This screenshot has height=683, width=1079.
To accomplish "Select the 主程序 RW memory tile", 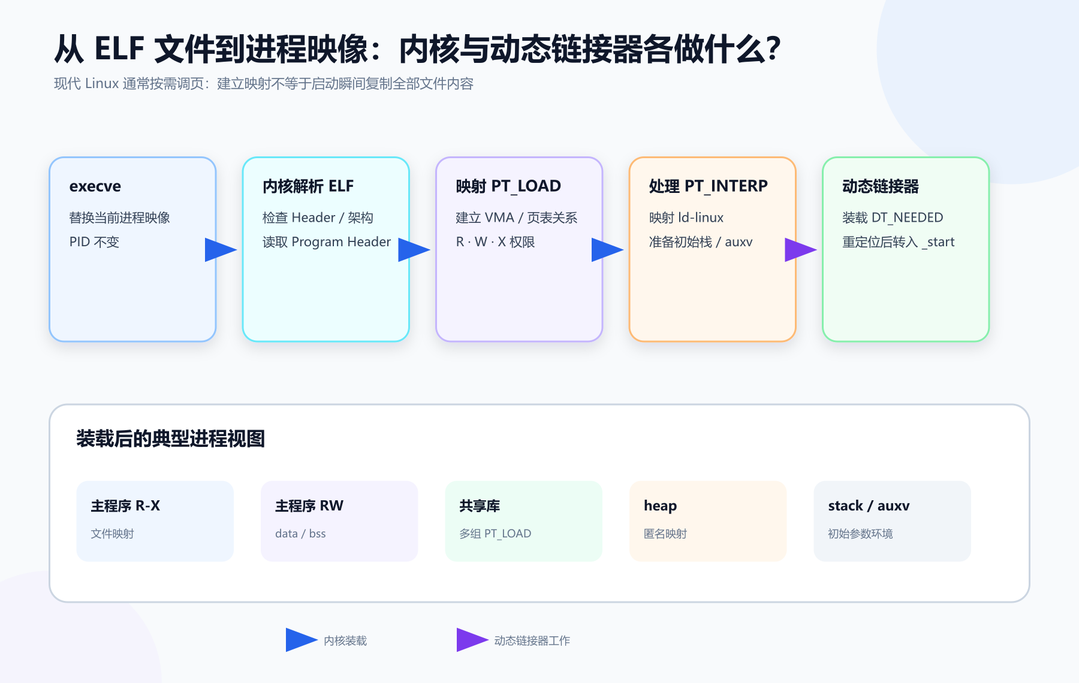I will (x=339, y=521).
